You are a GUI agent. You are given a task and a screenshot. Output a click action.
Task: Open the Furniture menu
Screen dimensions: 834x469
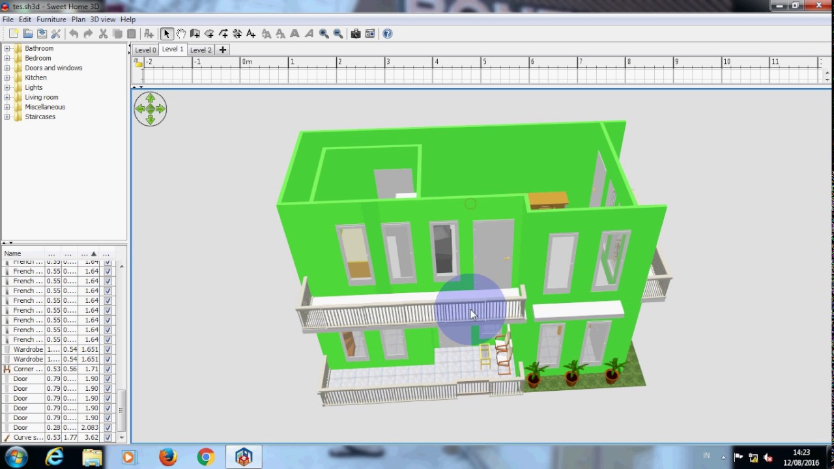51,20
